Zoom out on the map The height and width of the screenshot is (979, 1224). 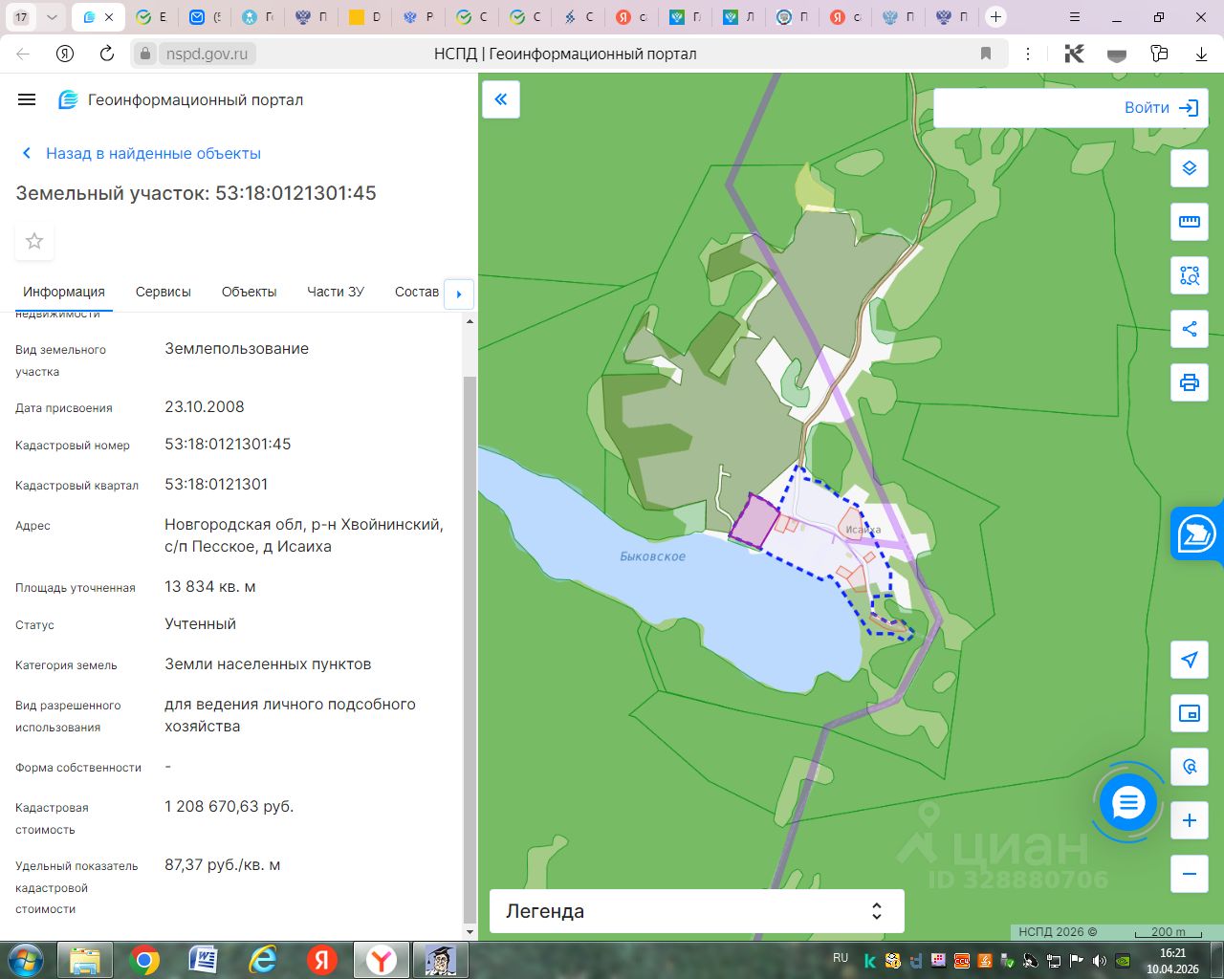pos(1189,874)
